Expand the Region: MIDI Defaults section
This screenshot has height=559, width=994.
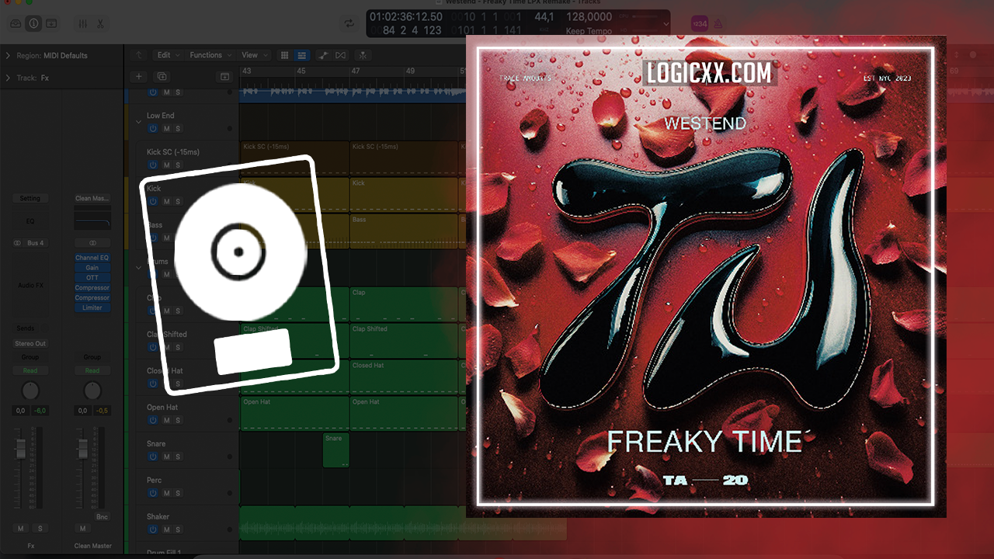click(x=8, y=56)
